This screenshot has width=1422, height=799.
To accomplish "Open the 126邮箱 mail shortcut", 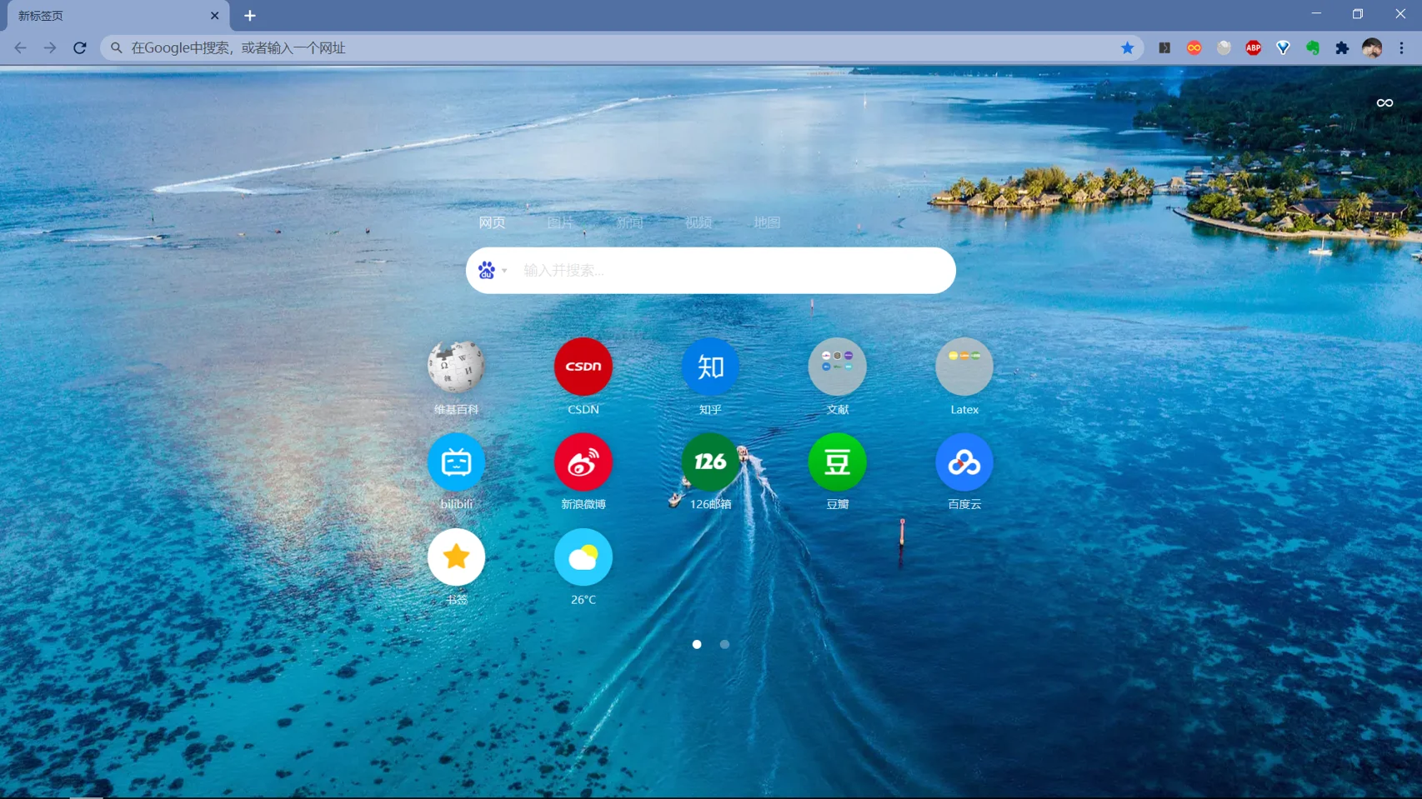I will coord(710,462).
